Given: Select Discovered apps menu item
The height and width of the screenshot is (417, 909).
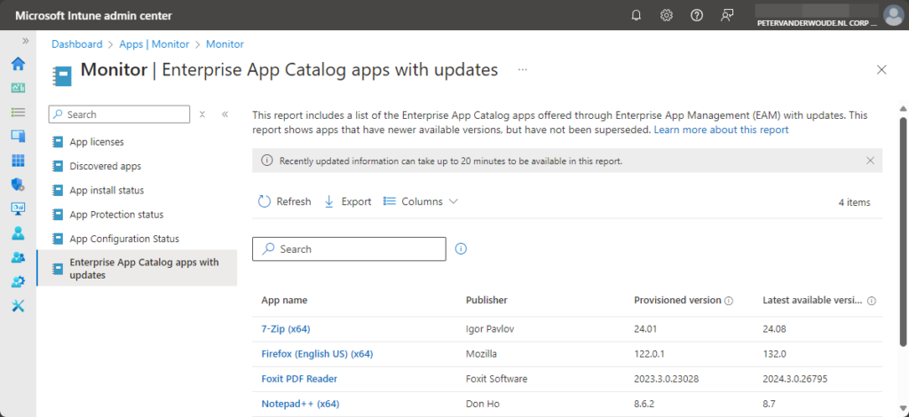Looking at the screenshot, I should click(x=105, y=166).
